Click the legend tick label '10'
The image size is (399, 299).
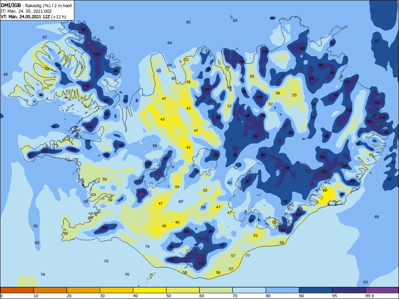pyautogui.click(x=36, y=296)
